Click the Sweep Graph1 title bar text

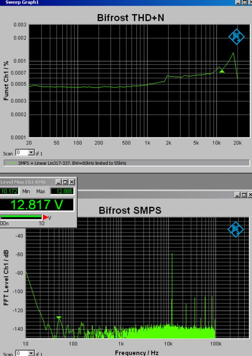22,2
